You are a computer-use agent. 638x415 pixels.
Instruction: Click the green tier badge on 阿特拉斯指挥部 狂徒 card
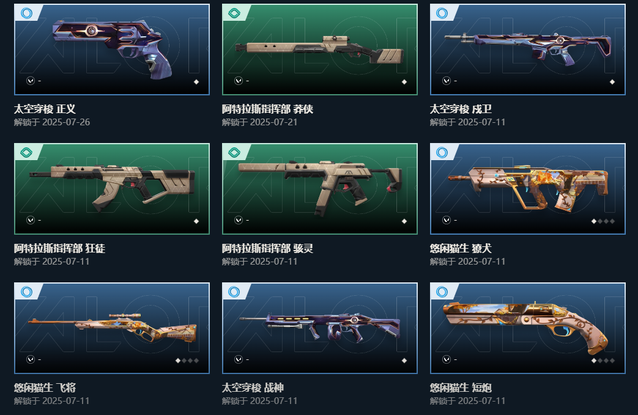pyautogui.click(x=26, y=152)
